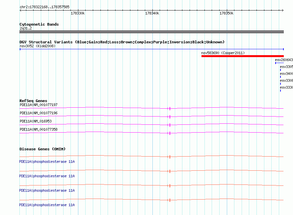This screenshot has height=215, width=293.
Task: Click the PDE11A|NM_001077197 transcript label
Action: point(39,105)
